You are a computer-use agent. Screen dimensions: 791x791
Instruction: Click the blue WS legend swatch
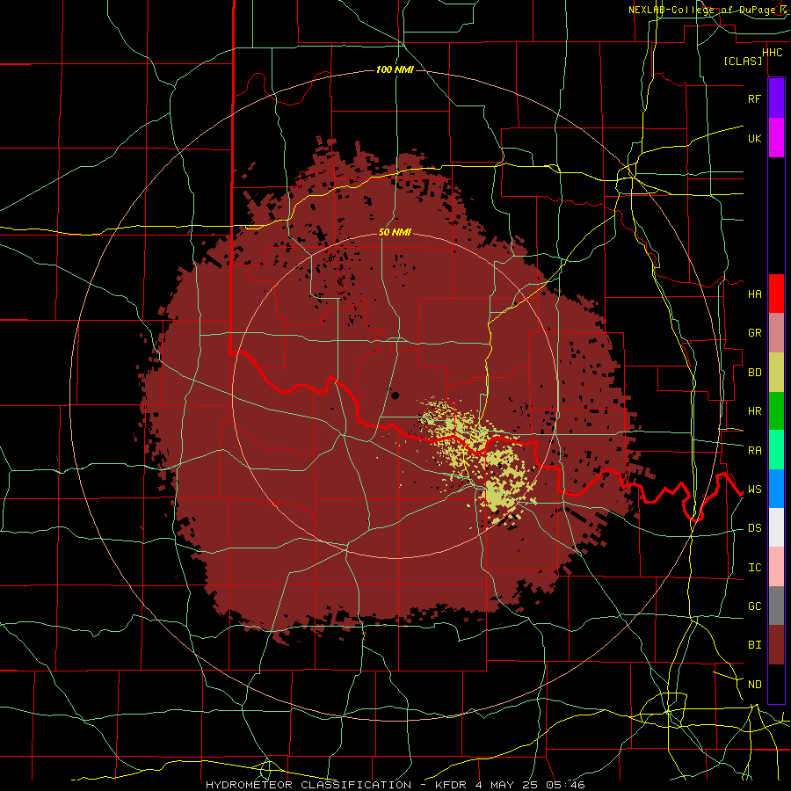click(x=776, y=489)
